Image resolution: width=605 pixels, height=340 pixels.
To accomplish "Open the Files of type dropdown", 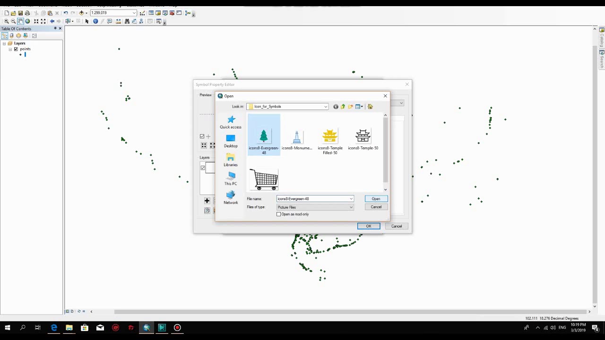I will click(351, 207).
